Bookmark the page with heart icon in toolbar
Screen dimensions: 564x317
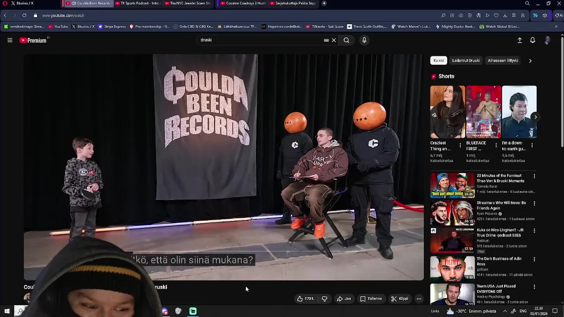click(496, 15)
